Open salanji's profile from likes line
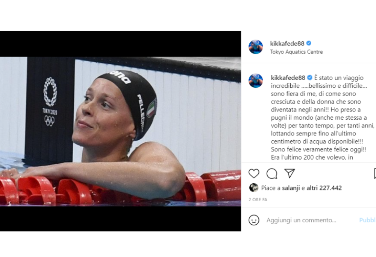 tap(291, 188)
